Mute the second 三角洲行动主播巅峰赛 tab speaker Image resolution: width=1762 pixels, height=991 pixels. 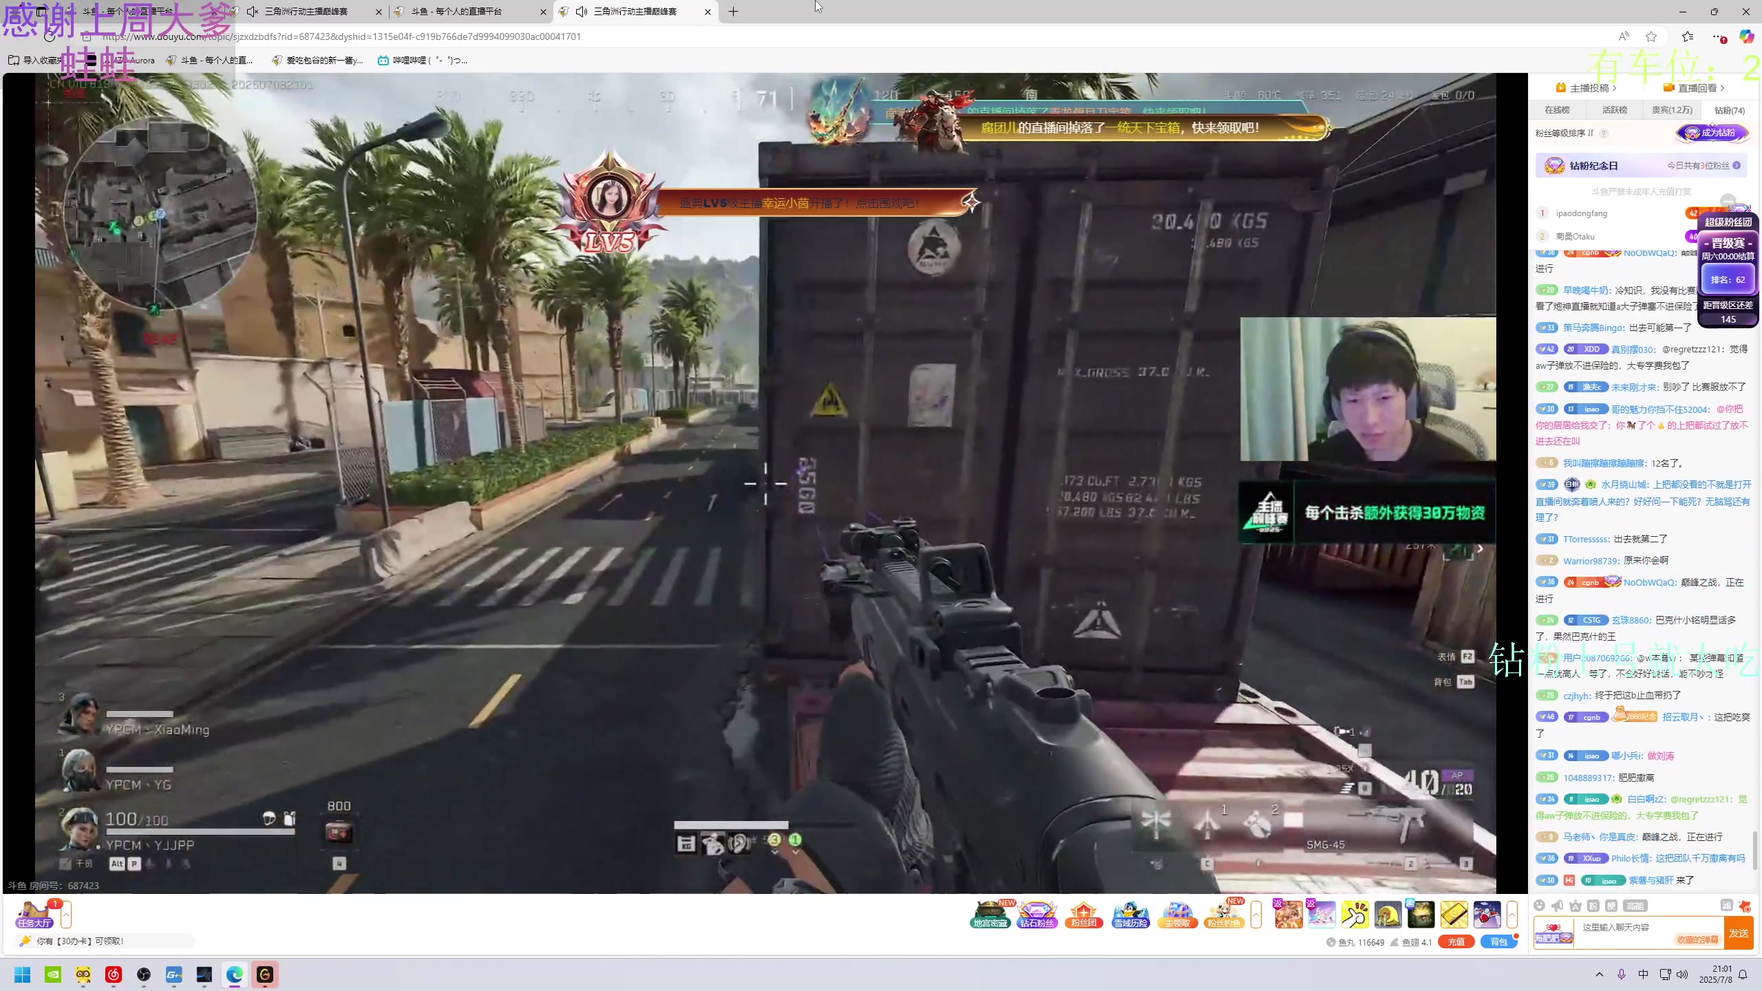pyautogui.click(x=253, y=11)
